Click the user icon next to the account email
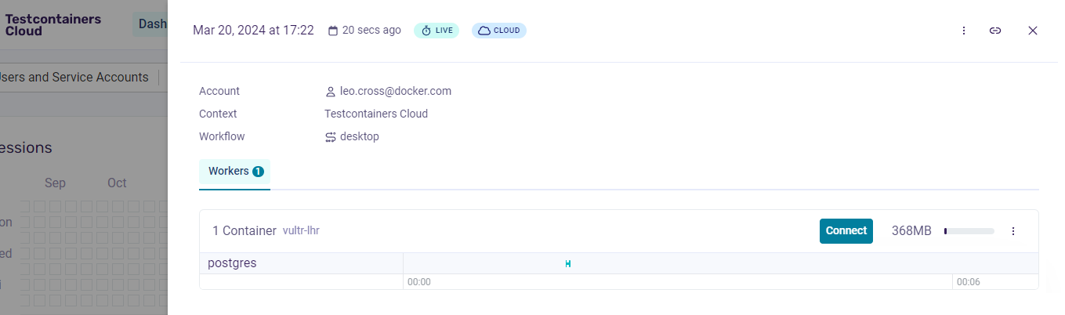Screen dimensions: 1065x315 tap(331, 92)
